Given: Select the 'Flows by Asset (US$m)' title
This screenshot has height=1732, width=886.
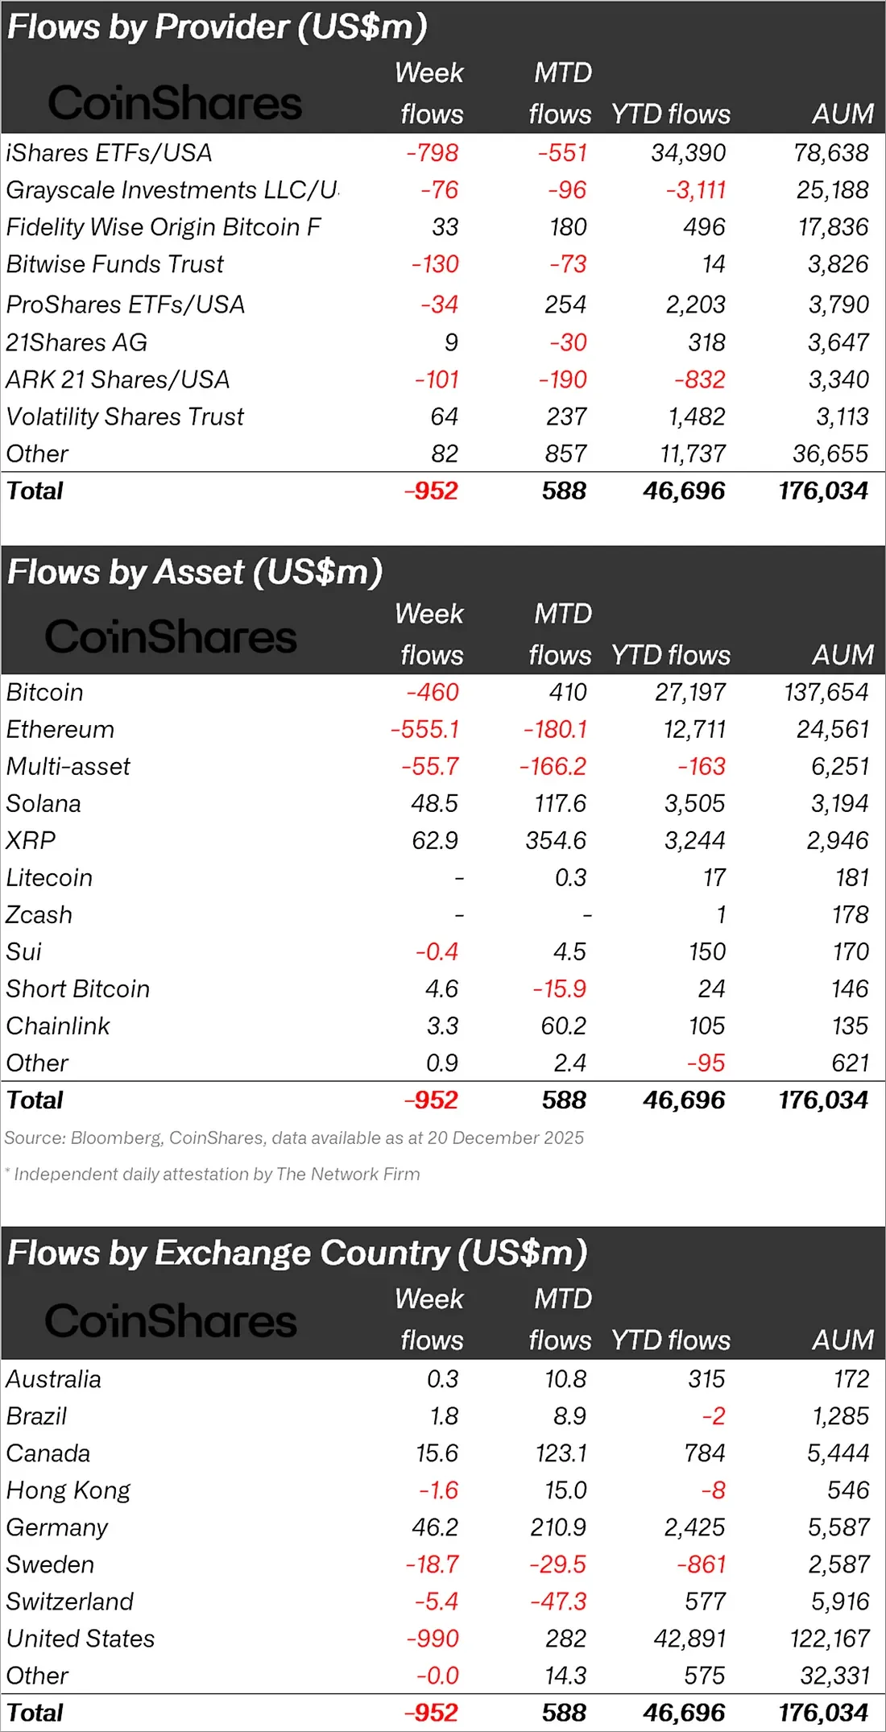Looking at the screenshot, I should (195, 573).
